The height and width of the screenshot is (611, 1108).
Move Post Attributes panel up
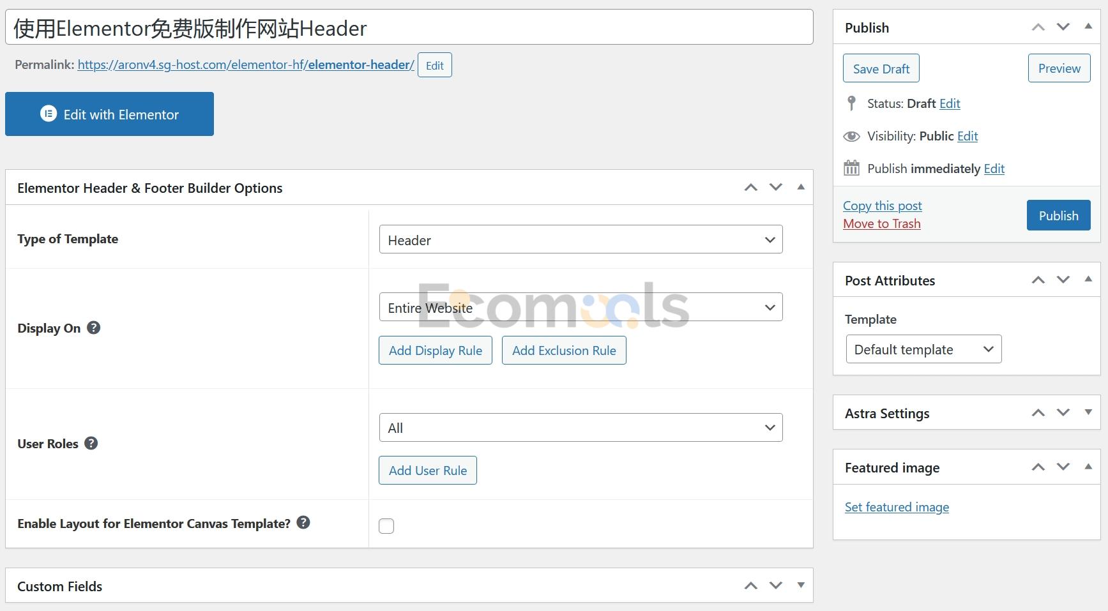(x=1038, y=280)
